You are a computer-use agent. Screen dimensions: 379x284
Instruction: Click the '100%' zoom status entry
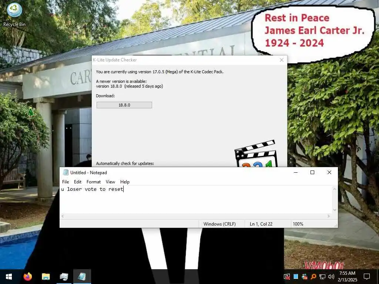click(298, 224)
